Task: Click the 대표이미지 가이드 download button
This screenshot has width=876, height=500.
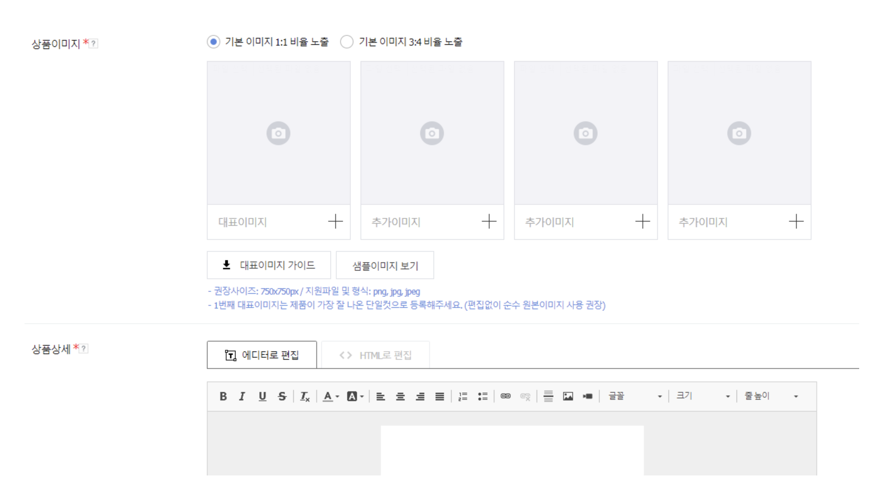Action: click(269, 265)
